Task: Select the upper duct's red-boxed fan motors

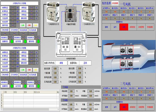Action: (127, 50)
